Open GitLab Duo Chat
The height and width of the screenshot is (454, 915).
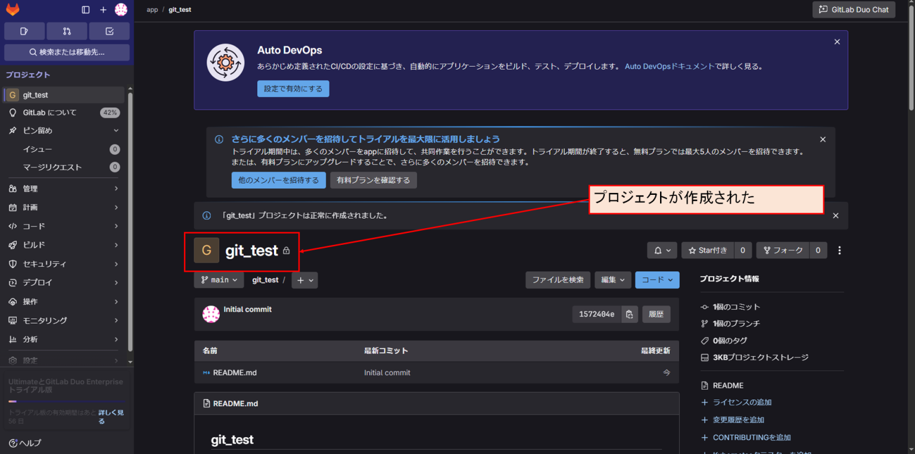(x=854, y=9)
